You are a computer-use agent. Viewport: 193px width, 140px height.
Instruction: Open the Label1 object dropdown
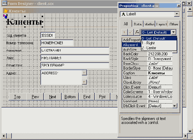[x=177, y=14]
